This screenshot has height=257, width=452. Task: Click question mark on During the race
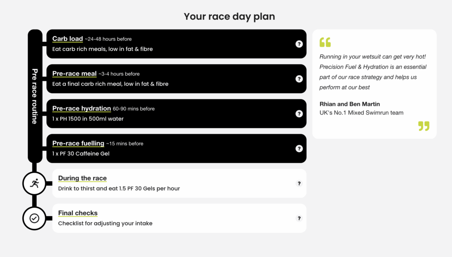pos(299,184)
